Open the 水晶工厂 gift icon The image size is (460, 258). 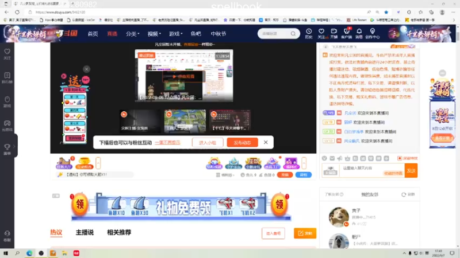pos(272,163)
